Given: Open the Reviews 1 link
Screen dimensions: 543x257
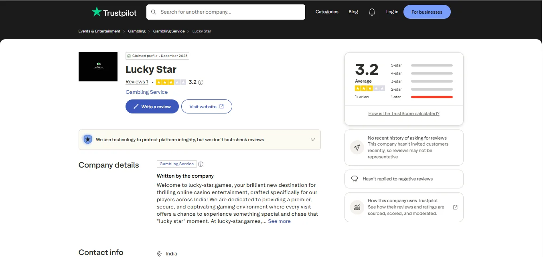Looking at the screenshot, I should 137,82.
